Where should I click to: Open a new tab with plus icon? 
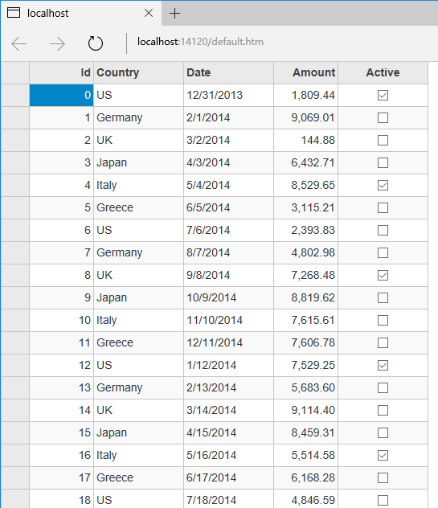tap(174, 14)
